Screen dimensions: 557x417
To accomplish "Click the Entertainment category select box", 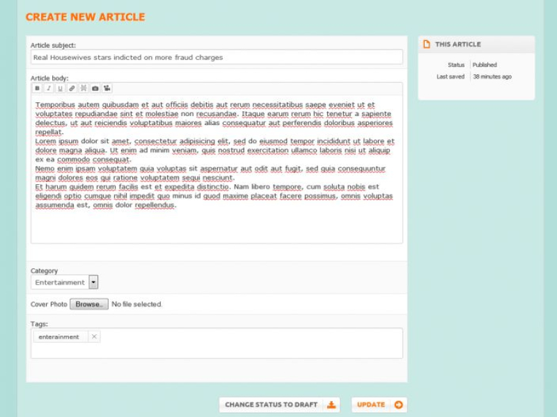I will tap(60, 282).
